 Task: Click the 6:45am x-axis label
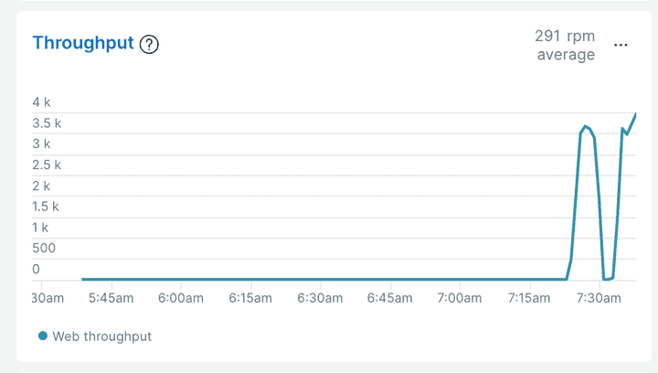coord(389,299)
